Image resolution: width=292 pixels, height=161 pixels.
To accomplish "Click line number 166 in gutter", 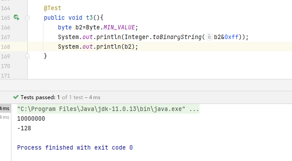I will pos(5,27).
